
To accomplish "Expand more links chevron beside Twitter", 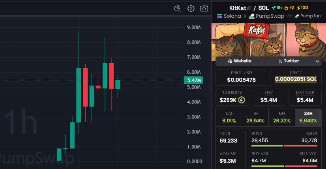I will pyautogui.click(x=317, y=61).
